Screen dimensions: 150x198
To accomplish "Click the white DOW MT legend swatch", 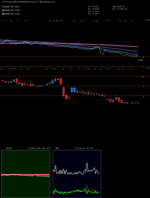I will pyautogui.click(x=3, y=10).
